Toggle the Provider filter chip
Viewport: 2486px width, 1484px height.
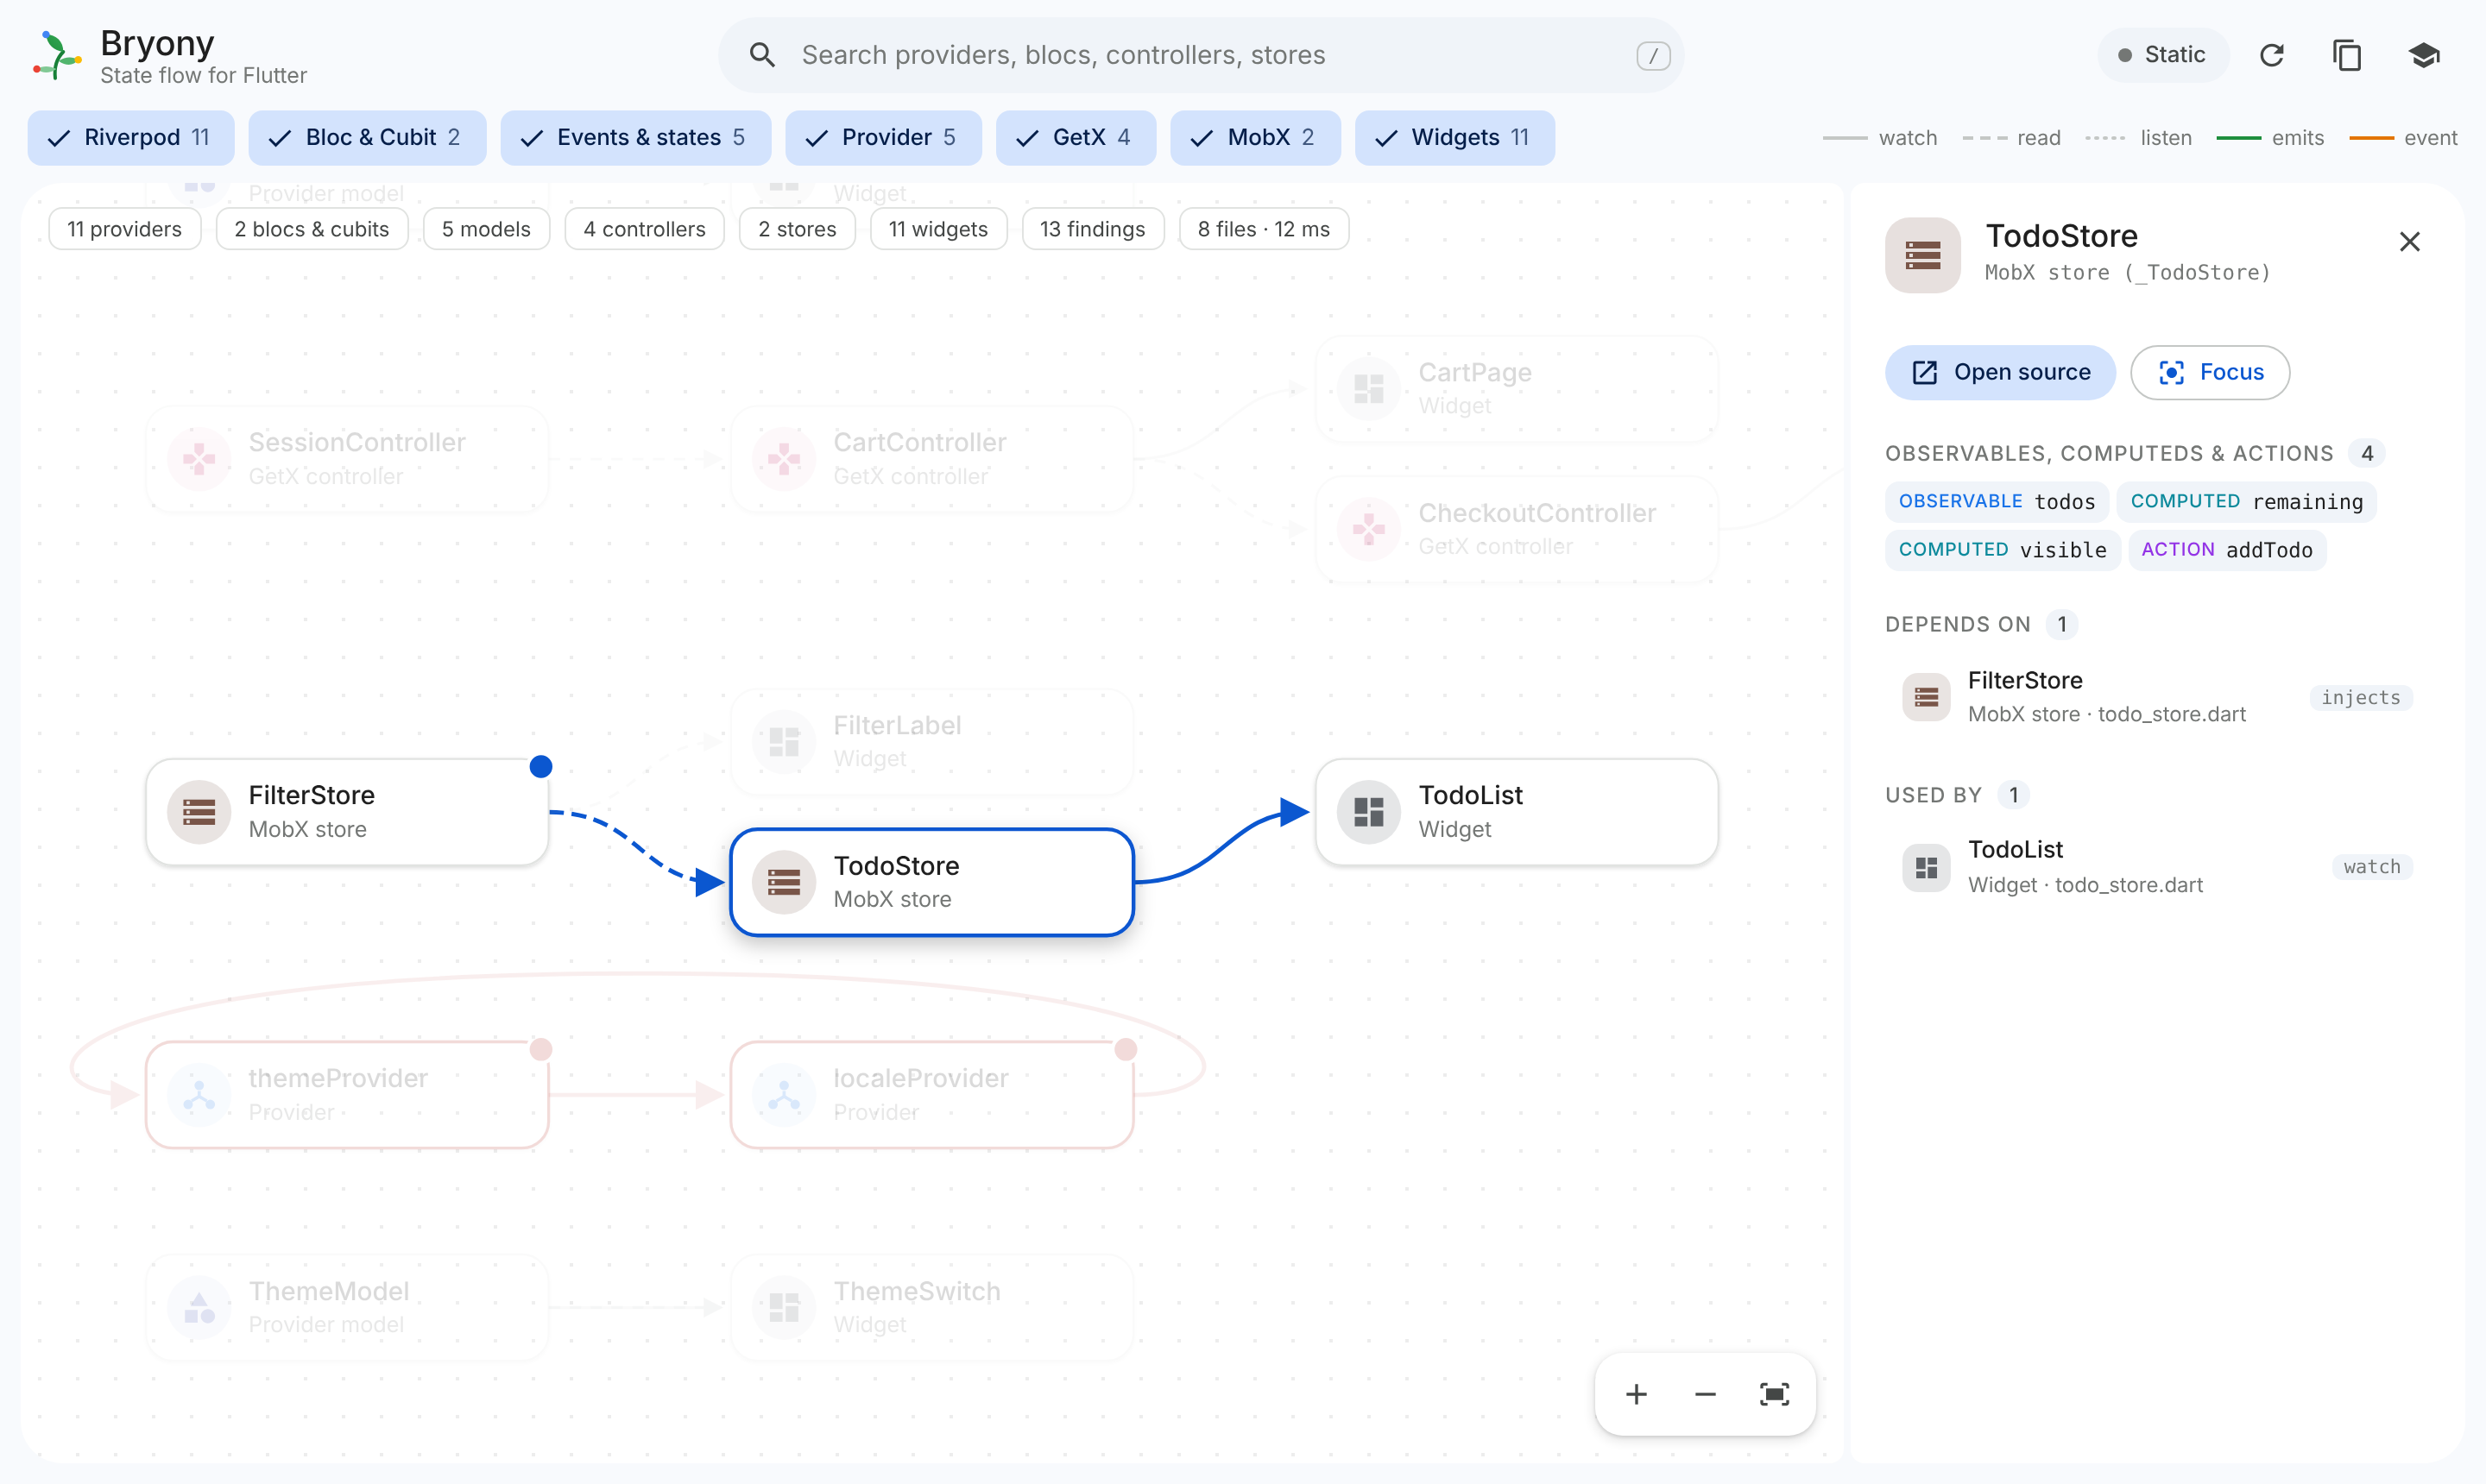pyautogui.click(x=883, y=138)
